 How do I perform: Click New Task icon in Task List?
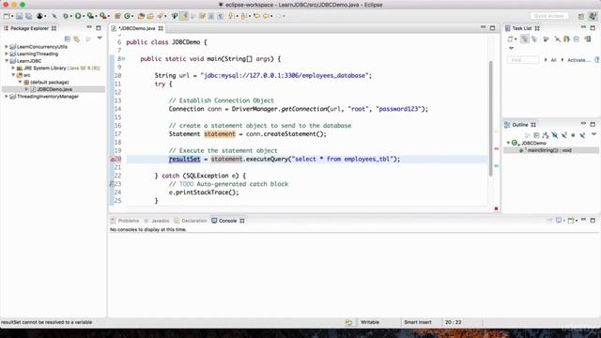click(510, 39)
